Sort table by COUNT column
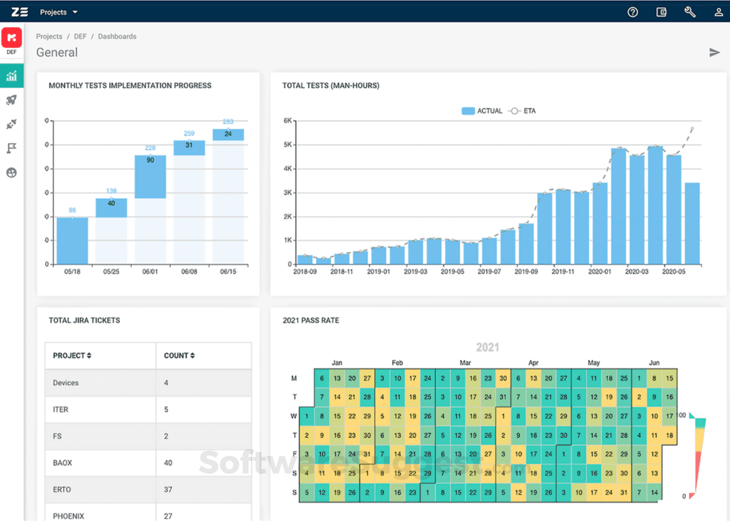The height and width of the screenshot is (522, 730). (x=179, y=355)
